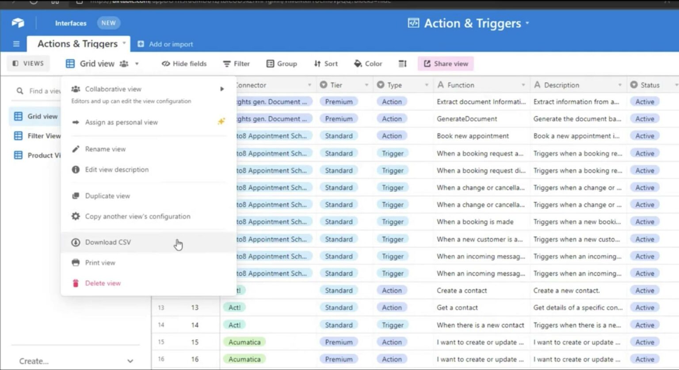Click the Share view button
679x370 pixels.
pos(446,63)
